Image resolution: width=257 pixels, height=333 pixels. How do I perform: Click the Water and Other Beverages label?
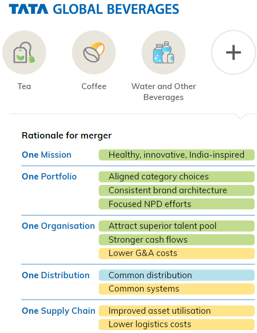pos(163,92)
